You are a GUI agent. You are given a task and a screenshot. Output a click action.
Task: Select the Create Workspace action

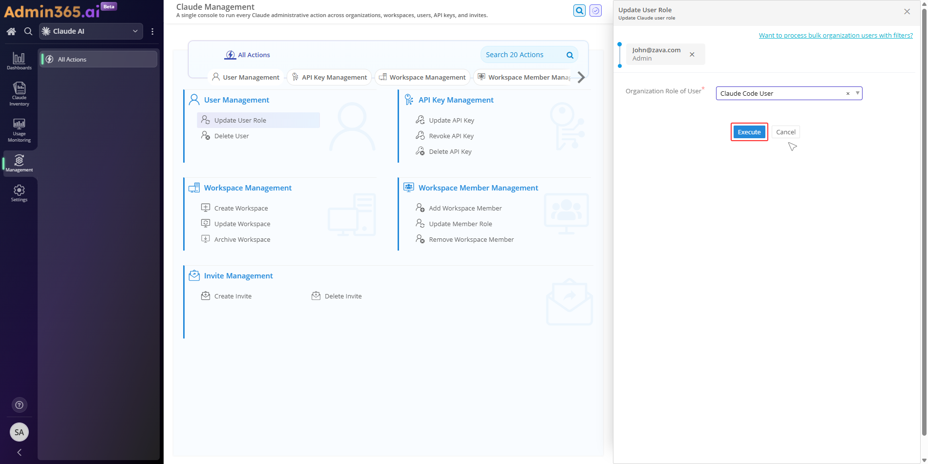pos(241,208)
